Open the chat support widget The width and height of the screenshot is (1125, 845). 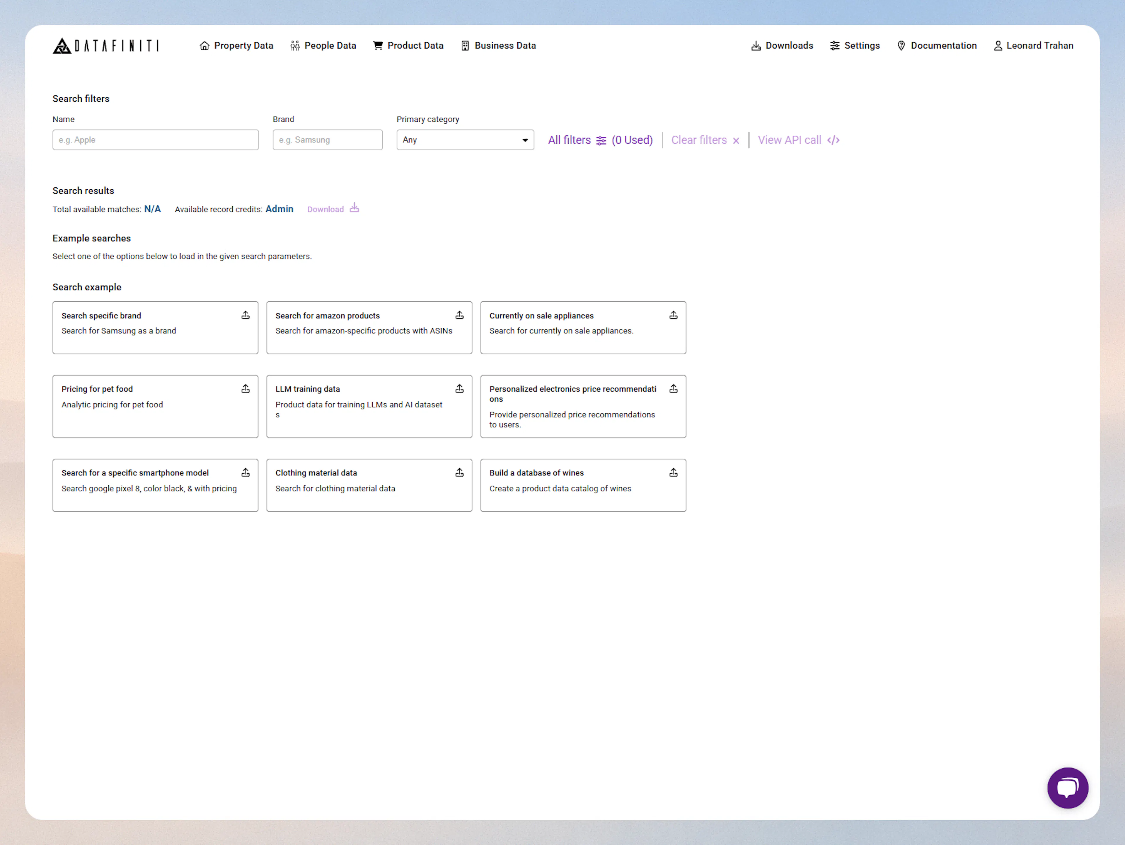[x=1068, y=788]
